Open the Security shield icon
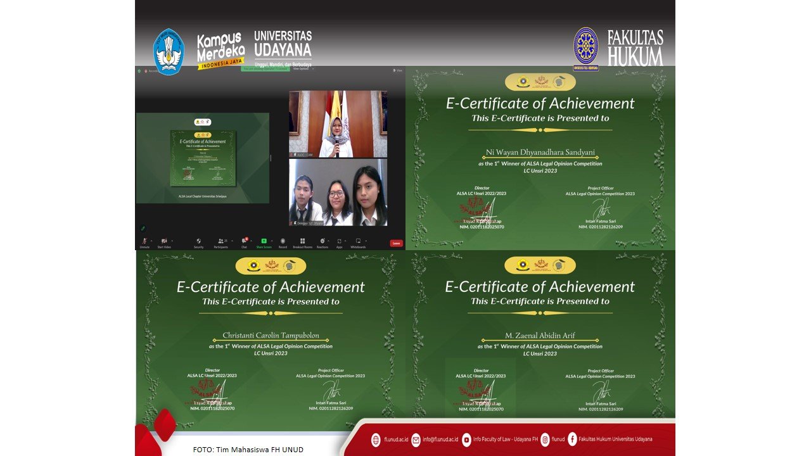 (x=198, y=241)
